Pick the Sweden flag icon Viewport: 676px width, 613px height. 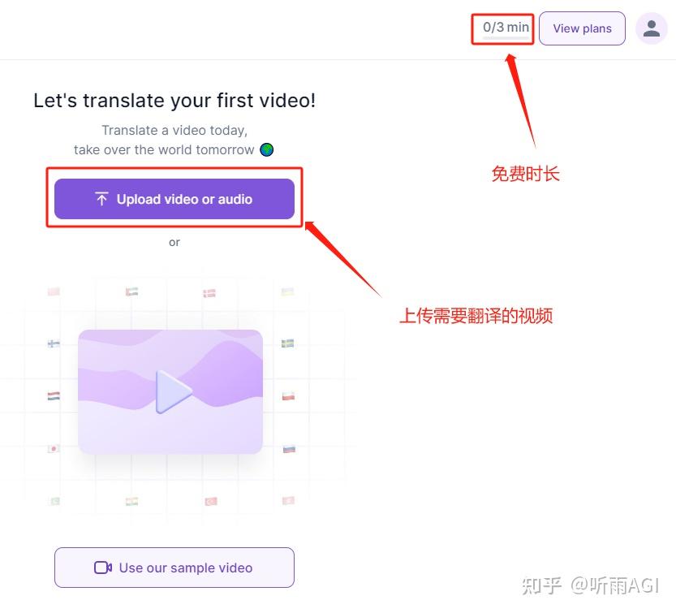pyautogui.click(x=287, y=343)
